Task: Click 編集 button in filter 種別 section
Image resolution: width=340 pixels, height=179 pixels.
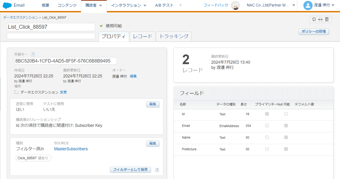Action: point(153,144)
